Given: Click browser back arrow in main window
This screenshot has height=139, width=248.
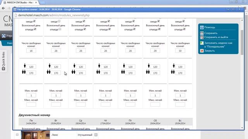Looking at the screenshot, I should point(3,8).
